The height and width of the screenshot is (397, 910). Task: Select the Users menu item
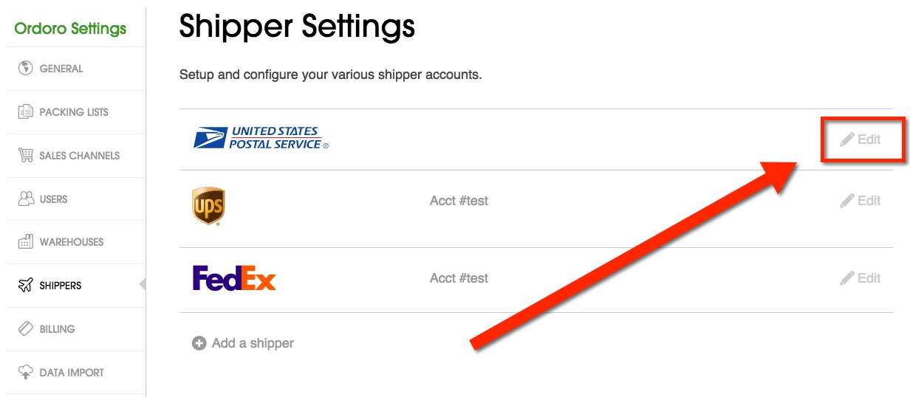(53, 199)
